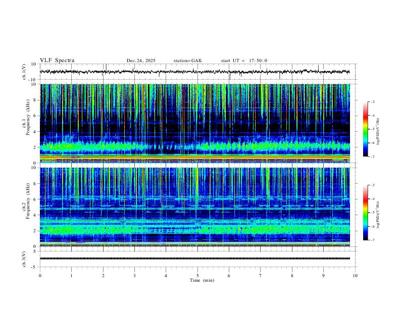Click the "-7" tick on ch.1 colorbar
Image resolution: width=400 pixels, height=309 pixels.
pyautogui.click(x=373, y=157)
